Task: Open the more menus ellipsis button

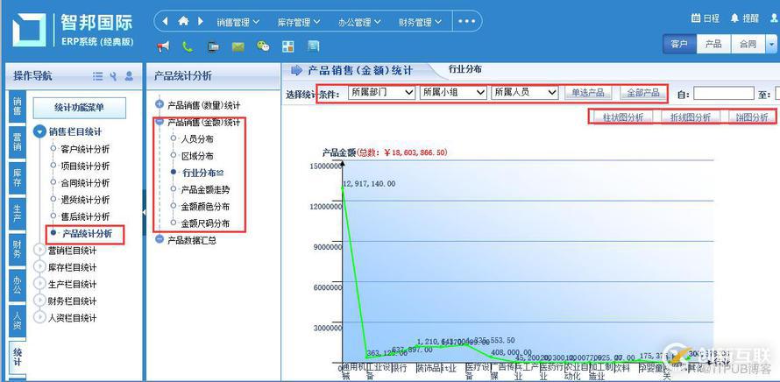Action: pyautogui.click(x=466, y=21)
